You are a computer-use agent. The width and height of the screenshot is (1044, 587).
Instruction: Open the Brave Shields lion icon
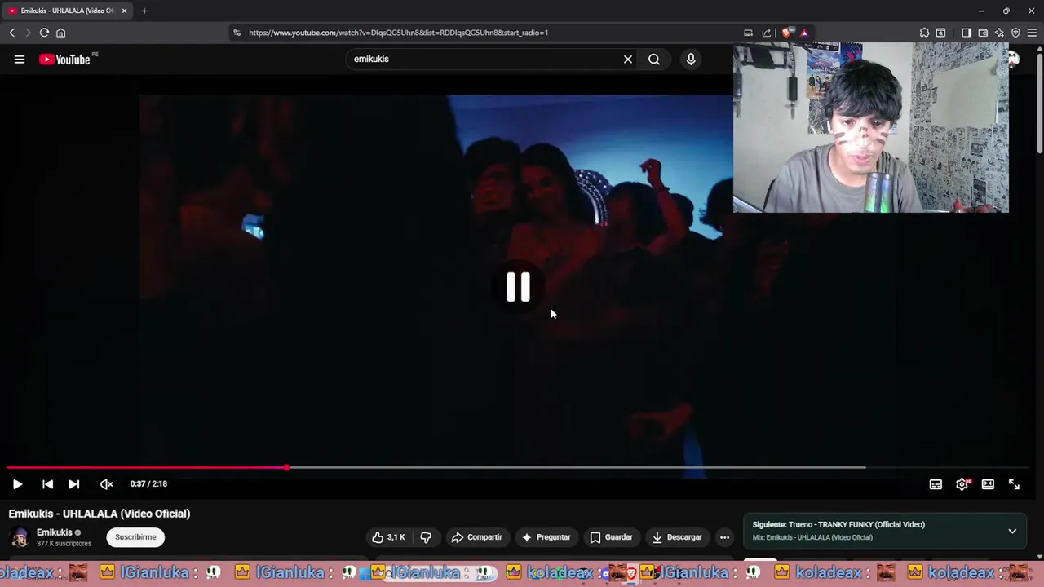pos(786,33)
